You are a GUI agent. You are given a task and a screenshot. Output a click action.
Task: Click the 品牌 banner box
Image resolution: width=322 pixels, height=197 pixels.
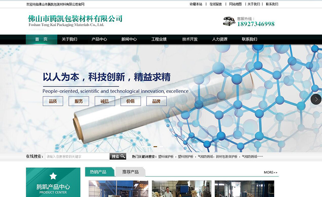[x=157, y=101]
